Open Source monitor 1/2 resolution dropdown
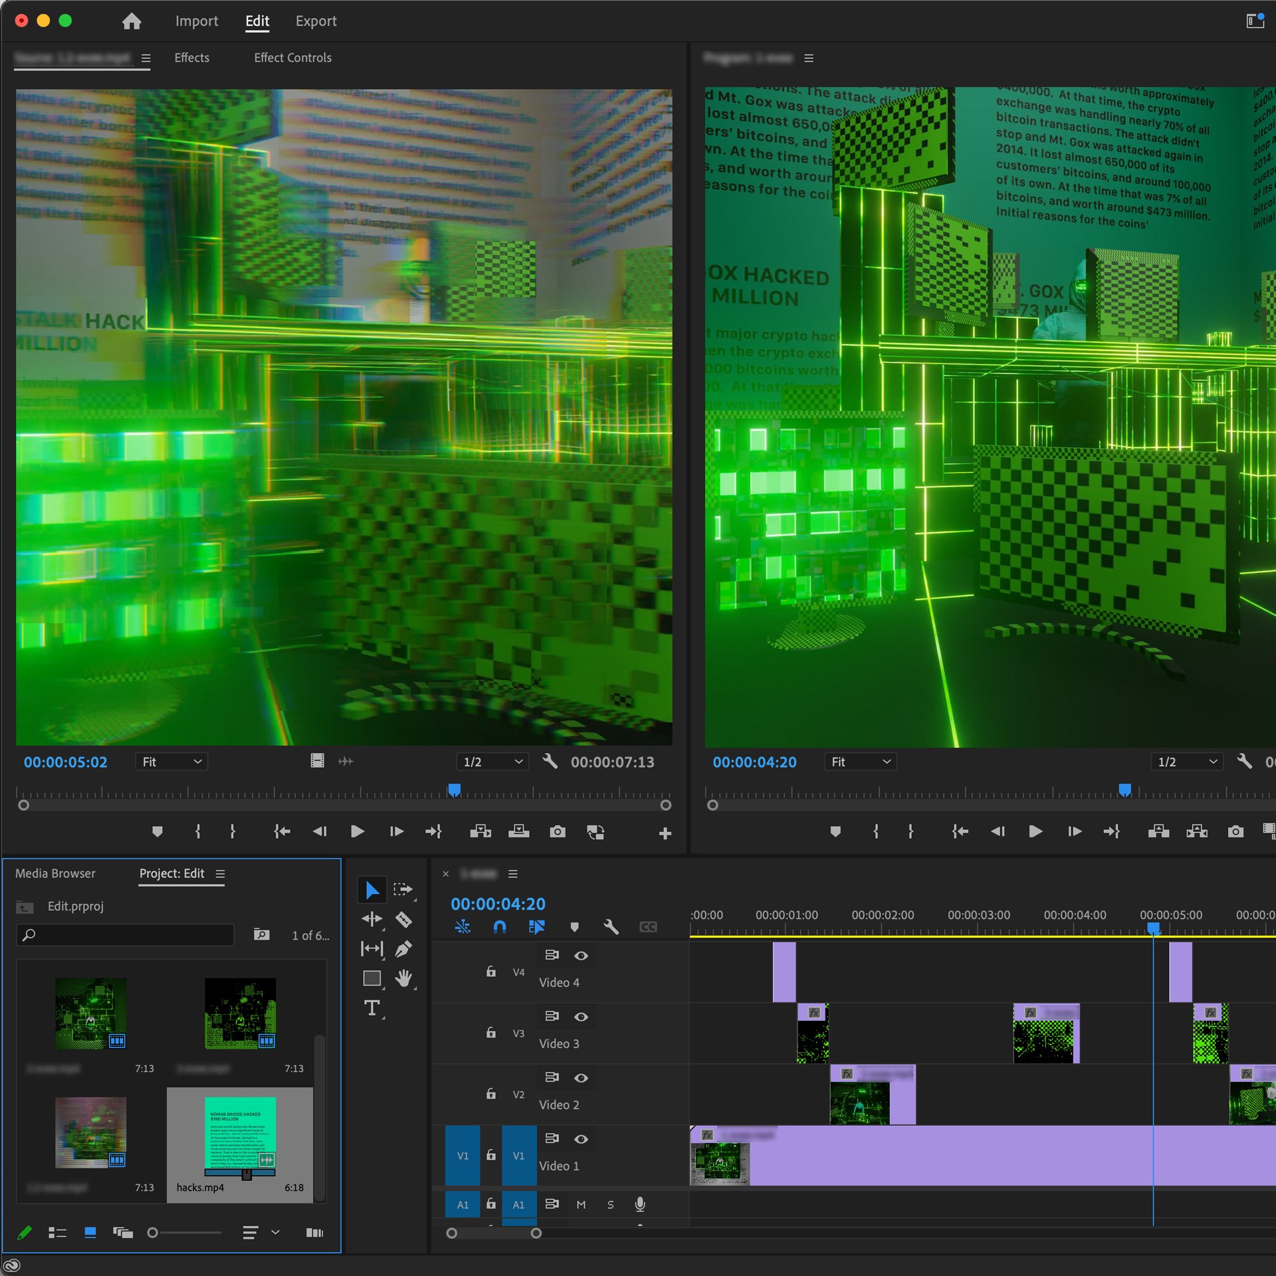The width and height of the screenshot is (1276, 1276). click(492, 762)
